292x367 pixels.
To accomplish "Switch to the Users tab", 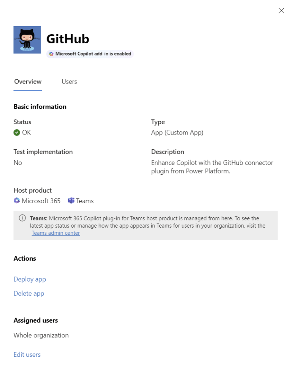I will (69, 81).
